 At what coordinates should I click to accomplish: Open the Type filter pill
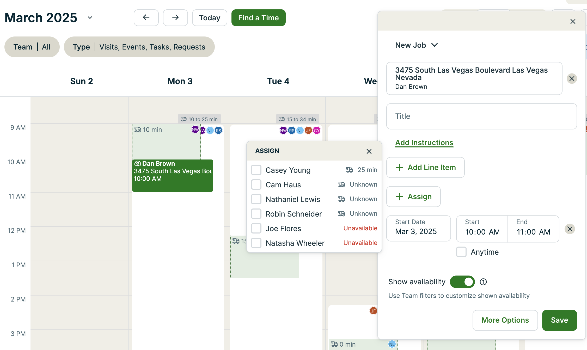[x=139, y=47]
